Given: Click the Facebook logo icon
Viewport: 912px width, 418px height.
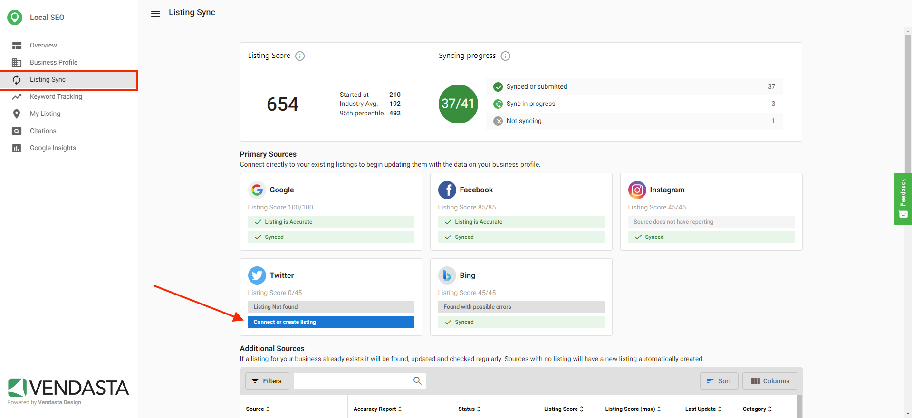Looking at the screenshot, I should [x=447, y=190].
